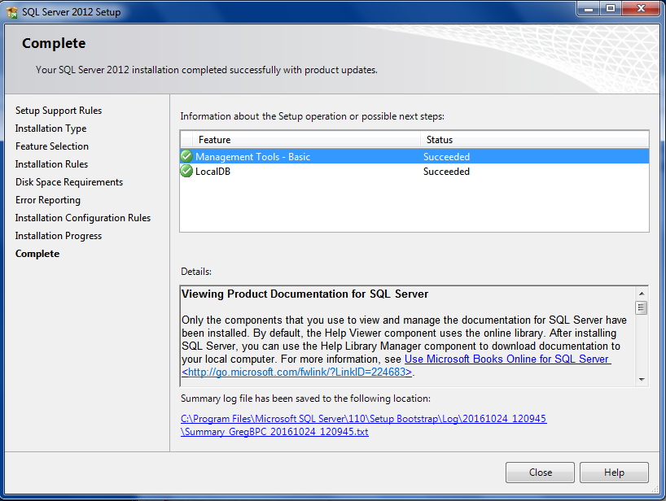Image resolution: width=666 pixels, height=501 pixels.
Task: Click the installation completed successfully message
Action: [207, 70]
